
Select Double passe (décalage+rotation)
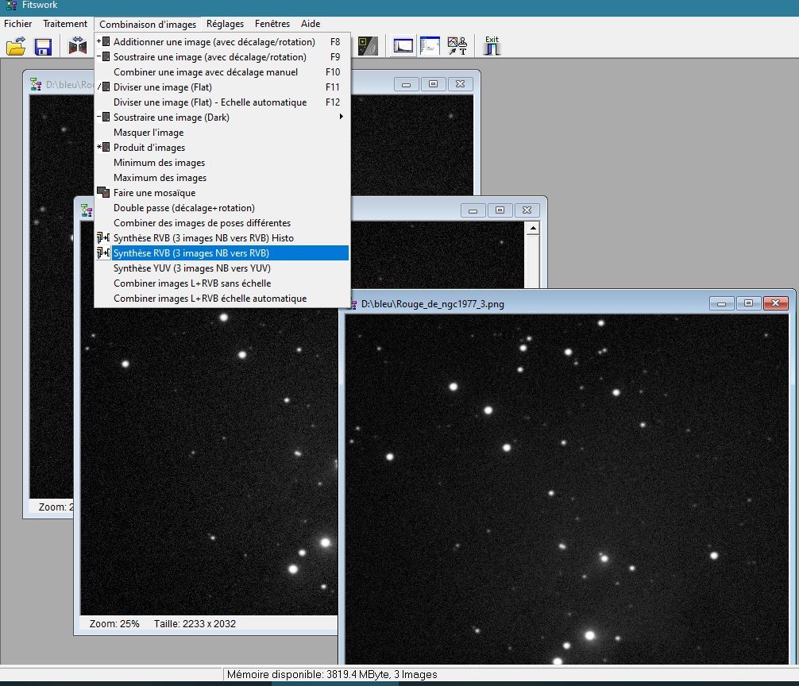click(222, 208)
